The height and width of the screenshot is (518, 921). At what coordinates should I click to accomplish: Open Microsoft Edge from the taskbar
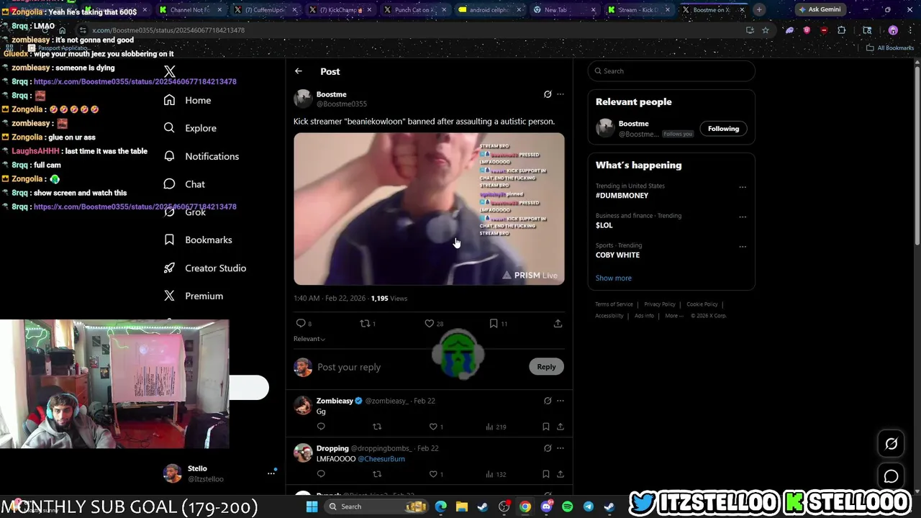[x=440, y=506]
